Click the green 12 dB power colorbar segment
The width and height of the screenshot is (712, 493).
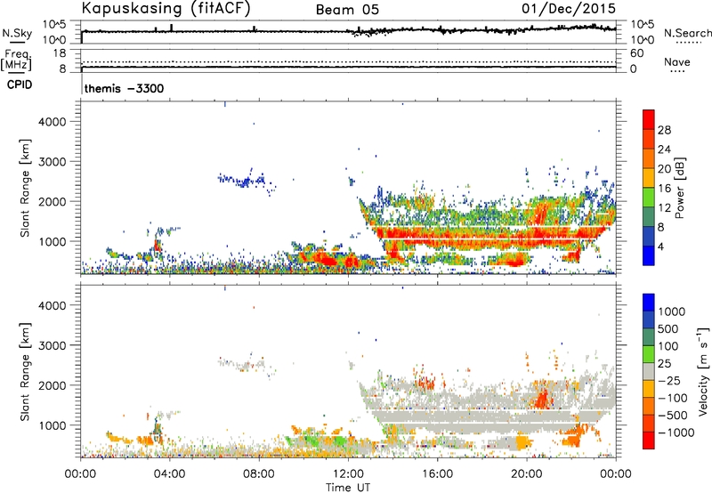[x=649, y=197]
